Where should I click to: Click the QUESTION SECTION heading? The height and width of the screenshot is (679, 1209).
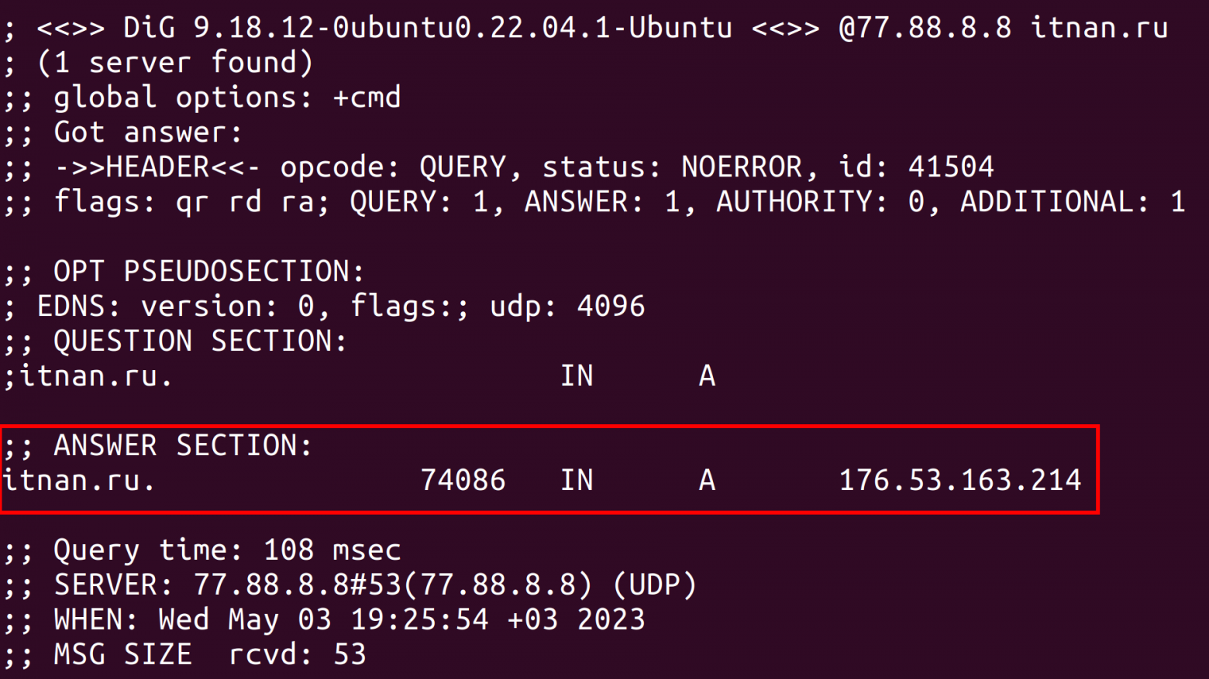(x=200, y=341)
